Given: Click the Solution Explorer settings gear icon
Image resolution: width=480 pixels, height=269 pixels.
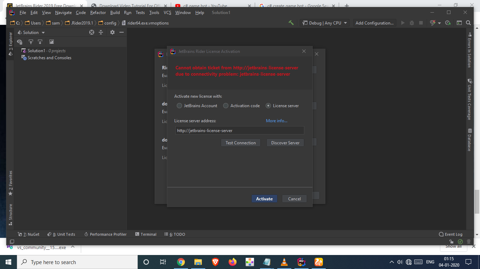Looking at the screenshot, I should click(112, 32).
